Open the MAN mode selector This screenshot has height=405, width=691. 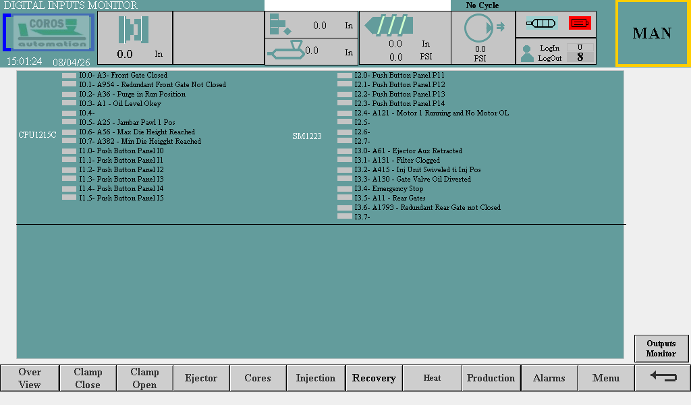click(x=652, y=33)
